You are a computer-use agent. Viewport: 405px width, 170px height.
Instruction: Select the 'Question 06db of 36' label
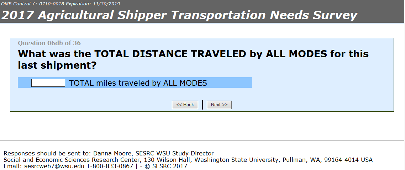click(49, 43)
